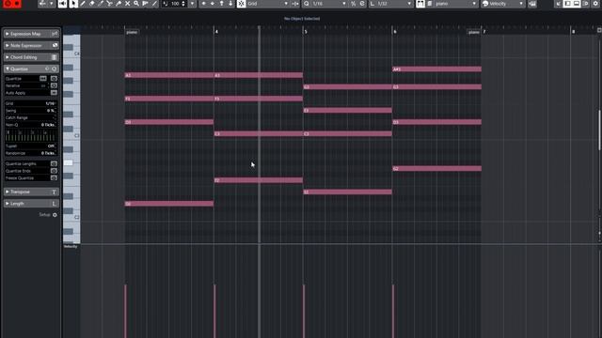602x338 pixels.
Task: Select the Object Selection arrow tool
Action: (73, 4)
